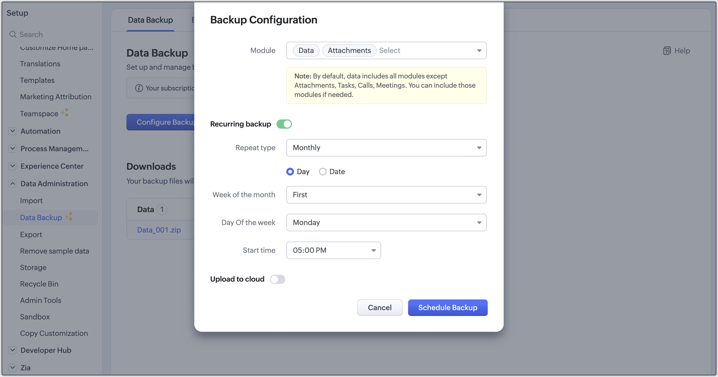Select the Date radio button

[x=323, y=172]
